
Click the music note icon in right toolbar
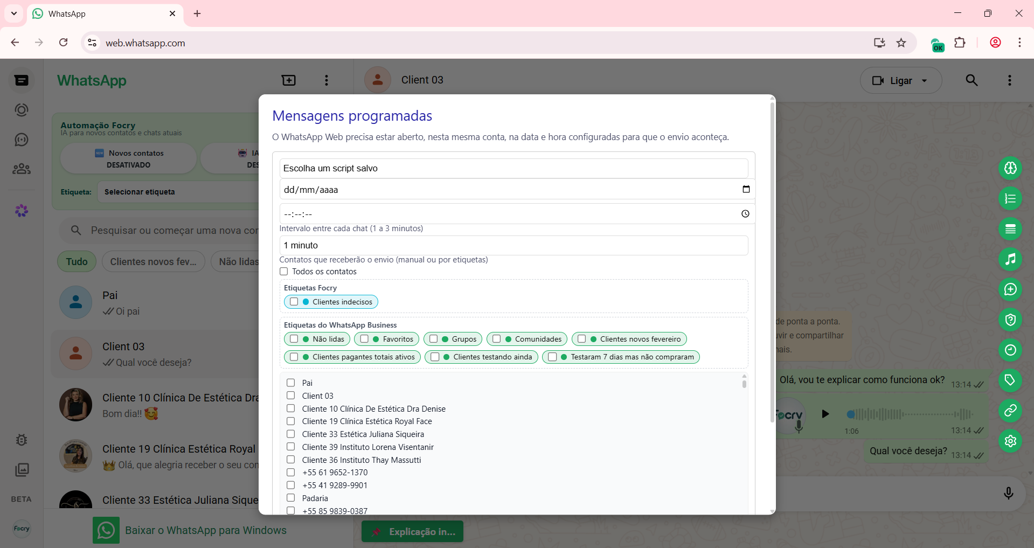(1010, 259)
